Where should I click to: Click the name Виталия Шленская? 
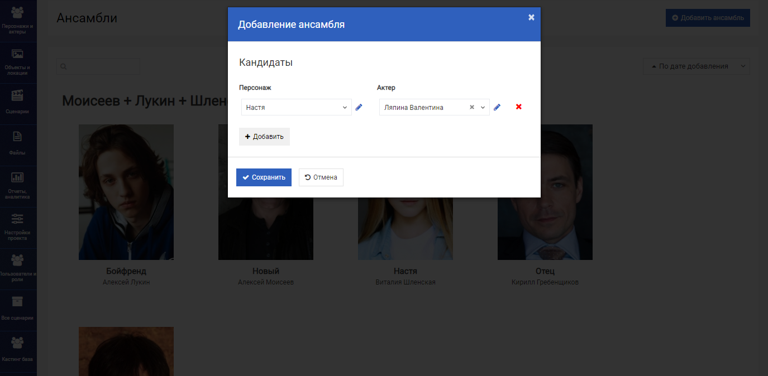tap(406, 282)
